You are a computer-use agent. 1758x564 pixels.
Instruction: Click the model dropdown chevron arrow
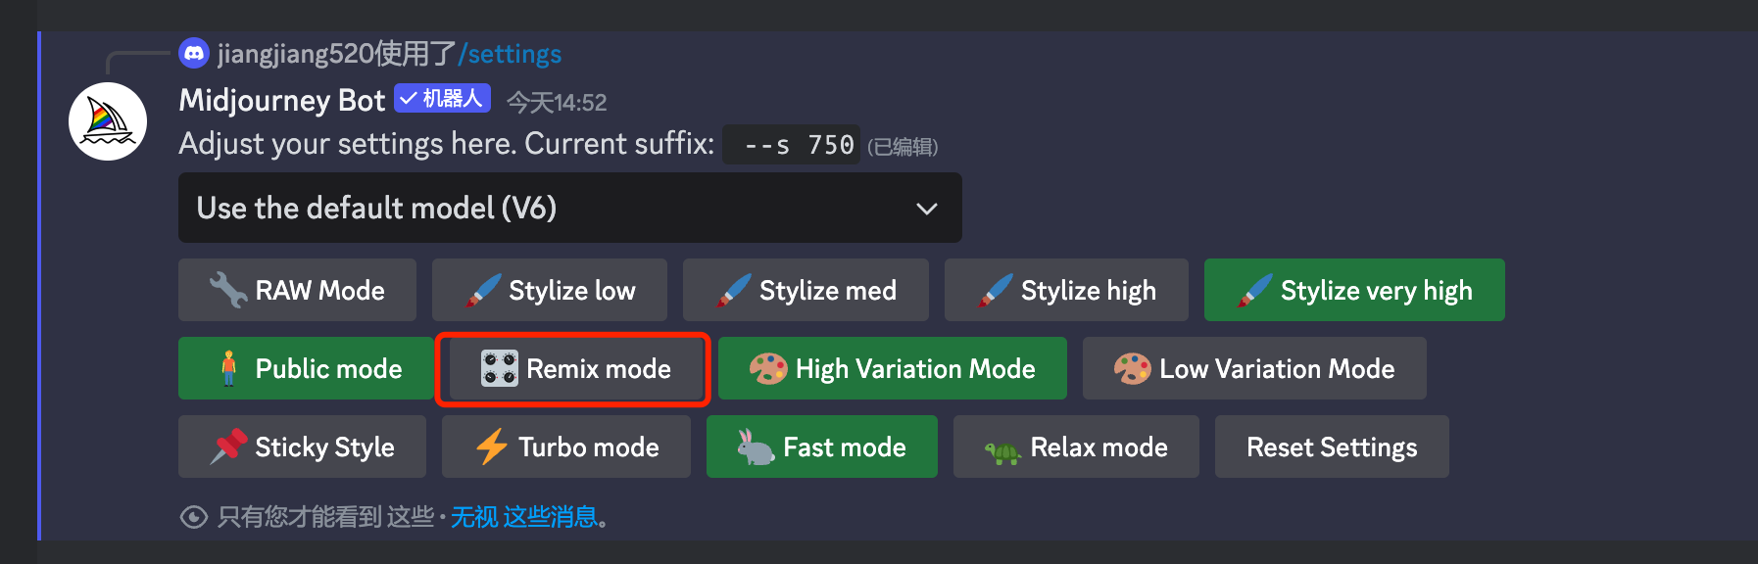(926, 208)
